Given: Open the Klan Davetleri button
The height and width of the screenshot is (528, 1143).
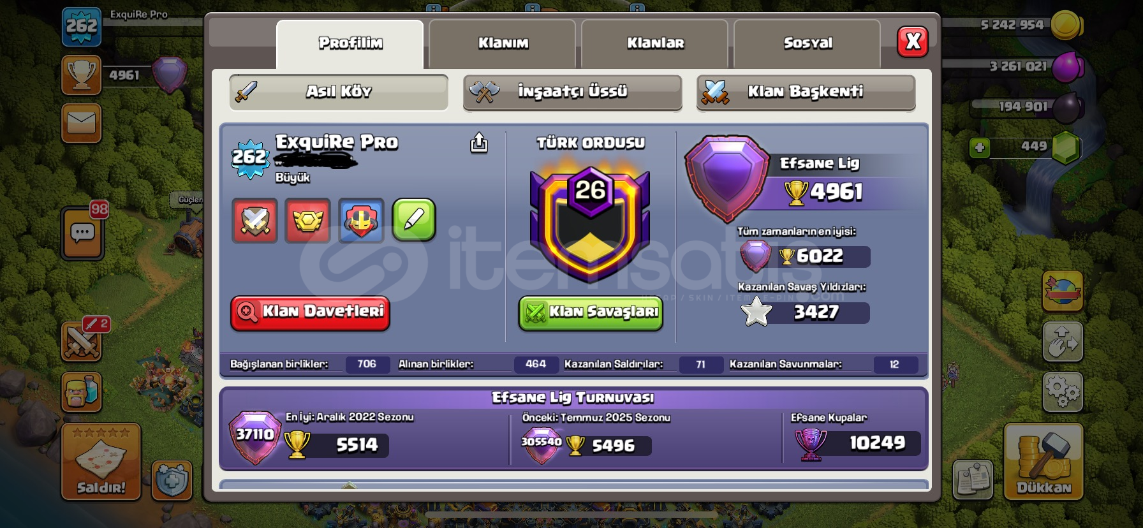Looking at the screenshot, I should click(310, 312).
